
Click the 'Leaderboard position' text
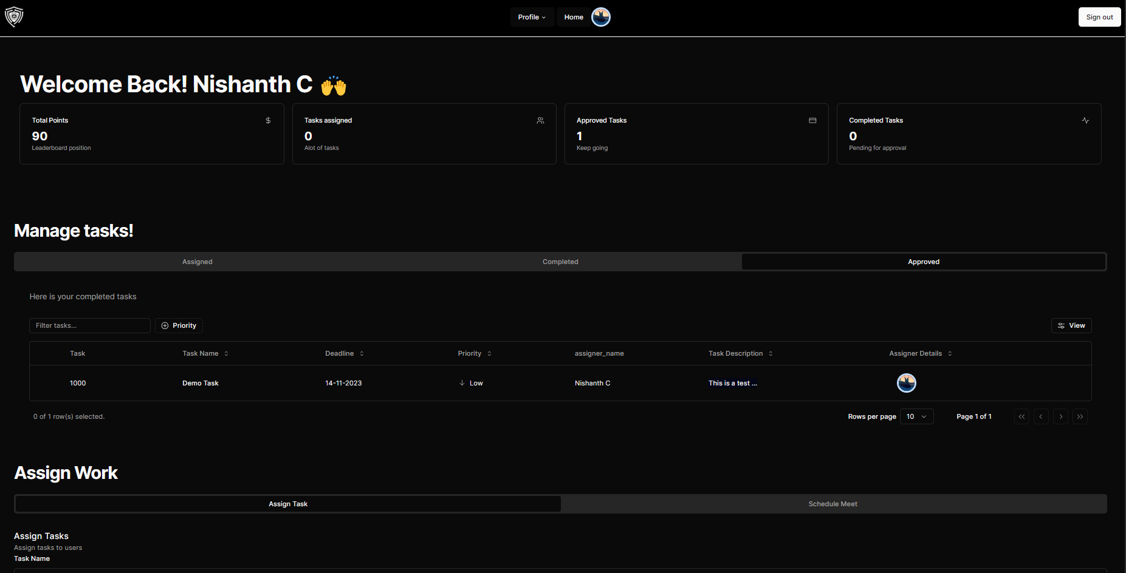(x=61, y=148)
